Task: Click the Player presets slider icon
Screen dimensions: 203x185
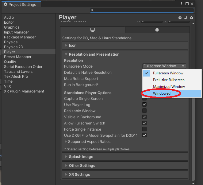Action: (186, 18)
